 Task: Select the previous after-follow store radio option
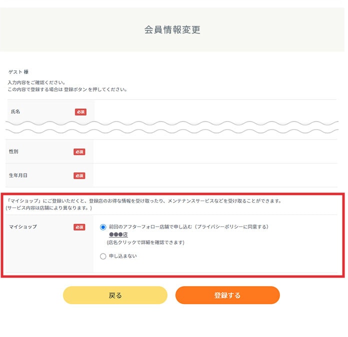pyautogui.click(x=103, y=227)
